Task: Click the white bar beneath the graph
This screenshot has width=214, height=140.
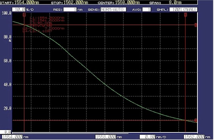Action: (105, 133)
